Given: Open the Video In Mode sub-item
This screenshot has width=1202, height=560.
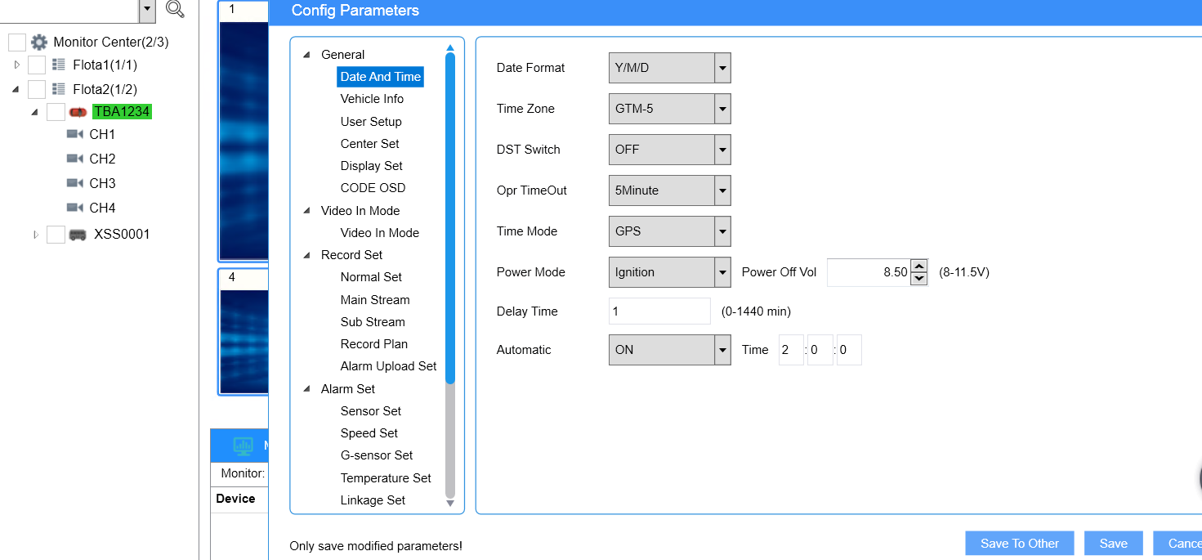Looking at the screenshot, I should click(380, 233).
